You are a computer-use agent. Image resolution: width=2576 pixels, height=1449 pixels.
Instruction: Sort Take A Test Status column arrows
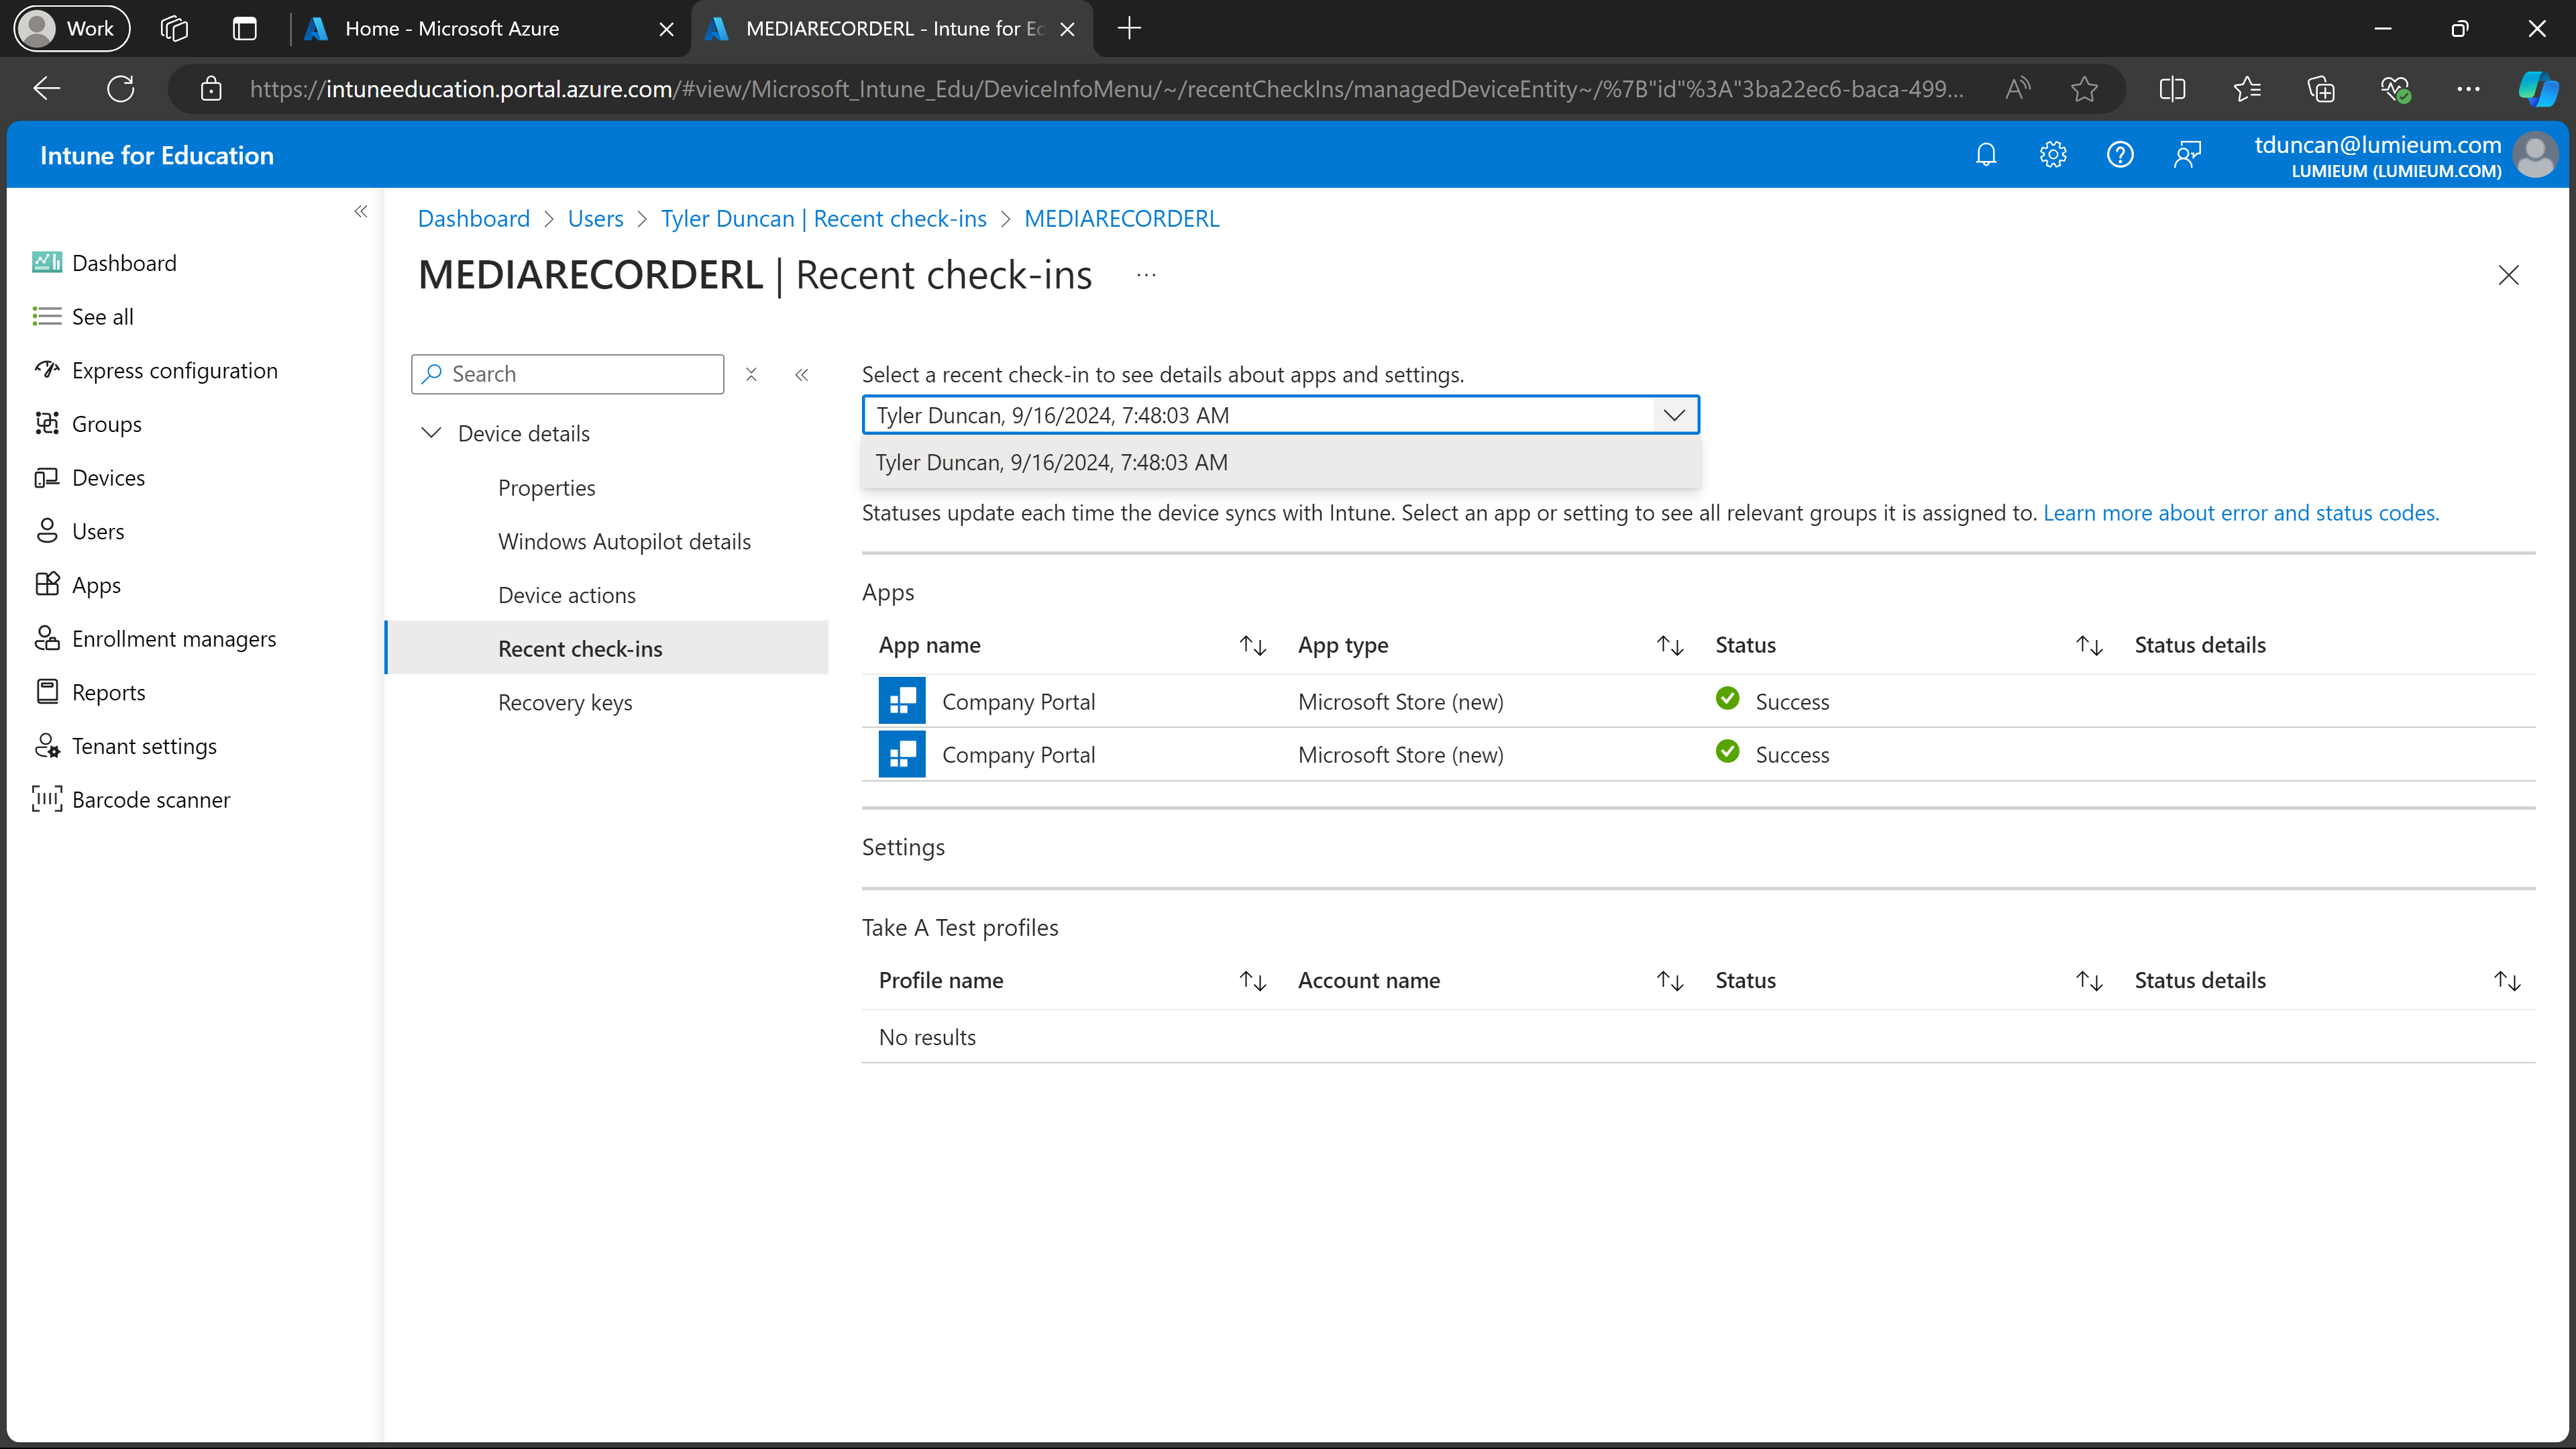coord(2089,981)
